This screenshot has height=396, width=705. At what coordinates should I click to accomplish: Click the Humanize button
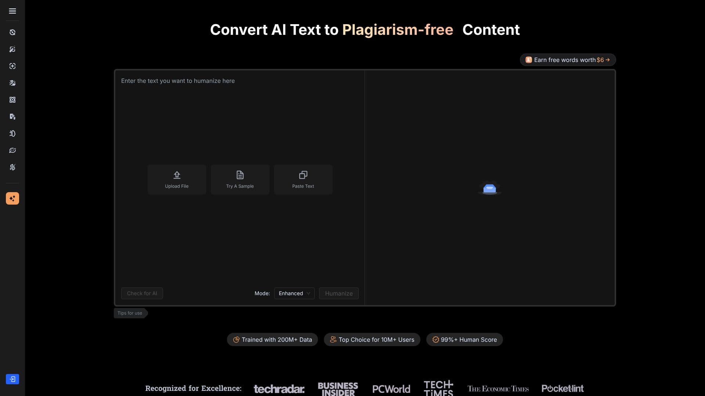click(339, 293)
